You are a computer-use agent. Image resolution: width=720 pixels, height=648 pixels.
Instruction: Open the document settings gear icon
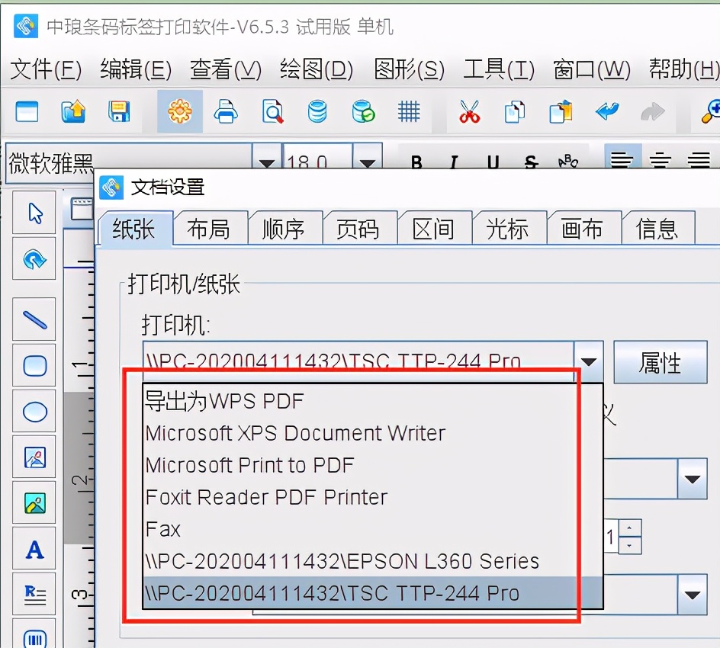[x=179, y=111]
